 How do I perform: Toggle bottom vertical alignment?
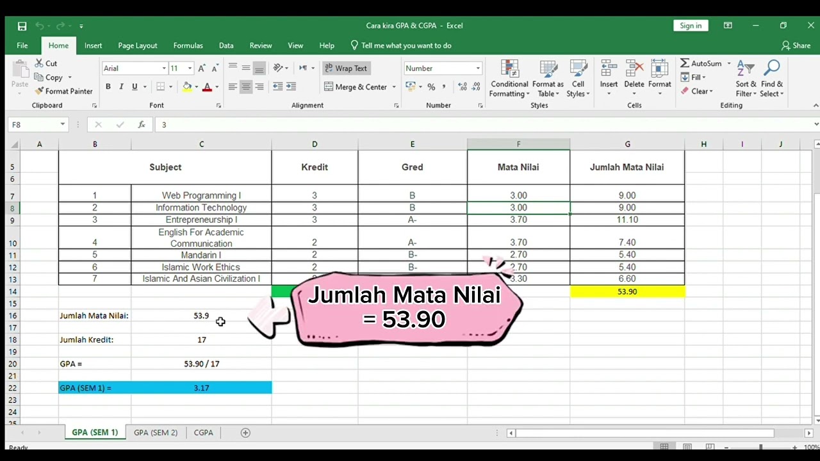tap(259, 68)
